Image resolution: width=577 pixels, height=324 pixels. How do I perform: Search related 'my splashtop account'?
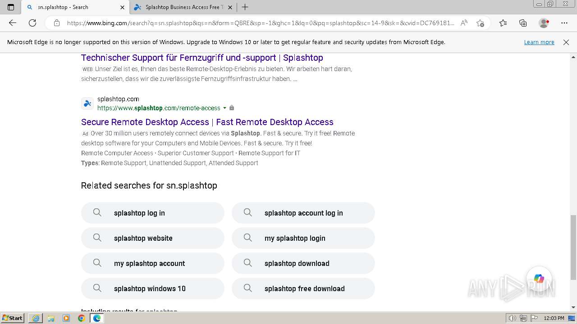152,263
